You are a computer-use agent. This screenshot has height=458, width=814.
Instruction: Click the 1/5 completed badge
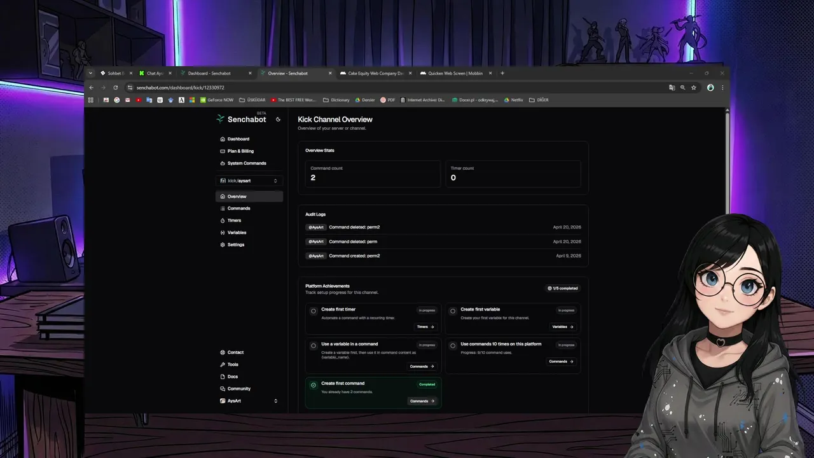pyautogui.click(x=563, y=288)
